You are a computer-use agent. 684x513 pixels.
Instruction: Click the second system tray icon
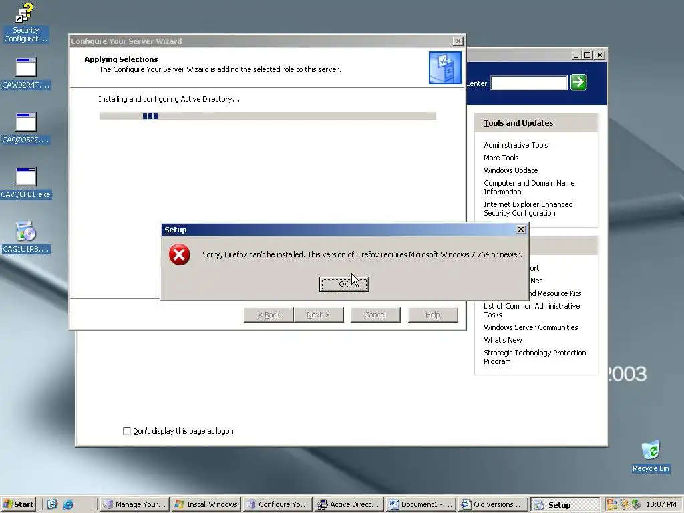(625, 504)
